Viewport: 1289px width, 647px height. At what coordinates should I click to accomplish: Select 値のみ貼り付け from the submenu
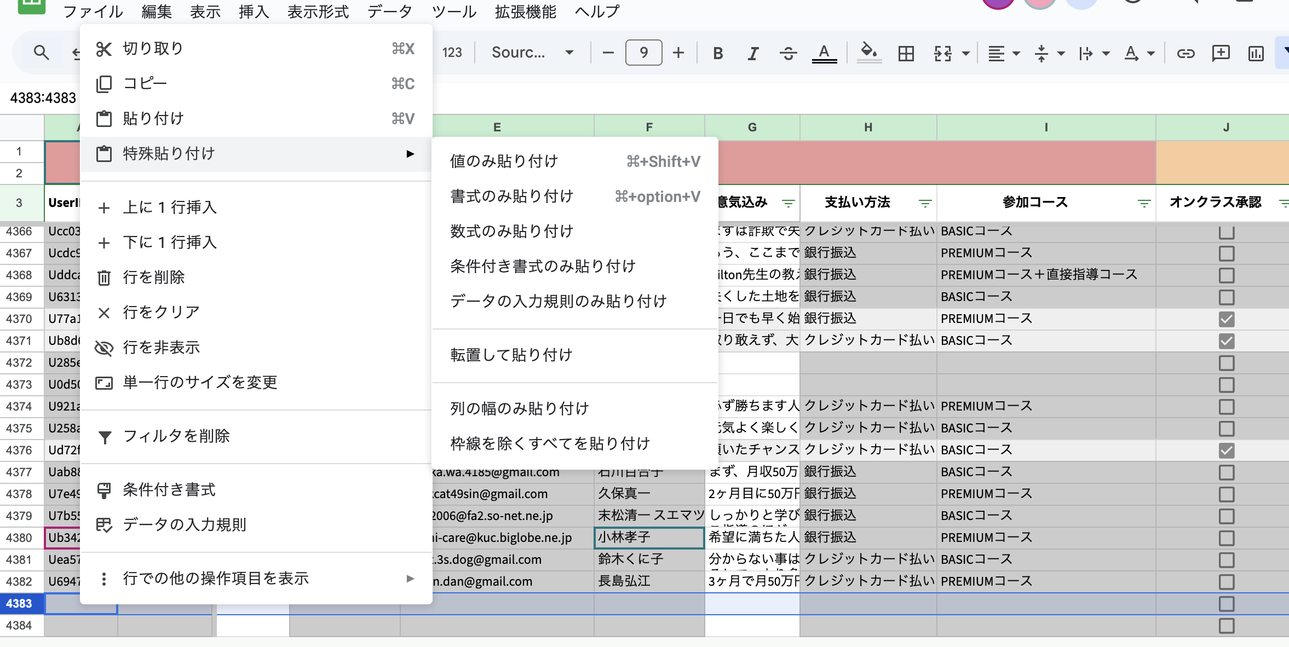click(x=504, y=161)
